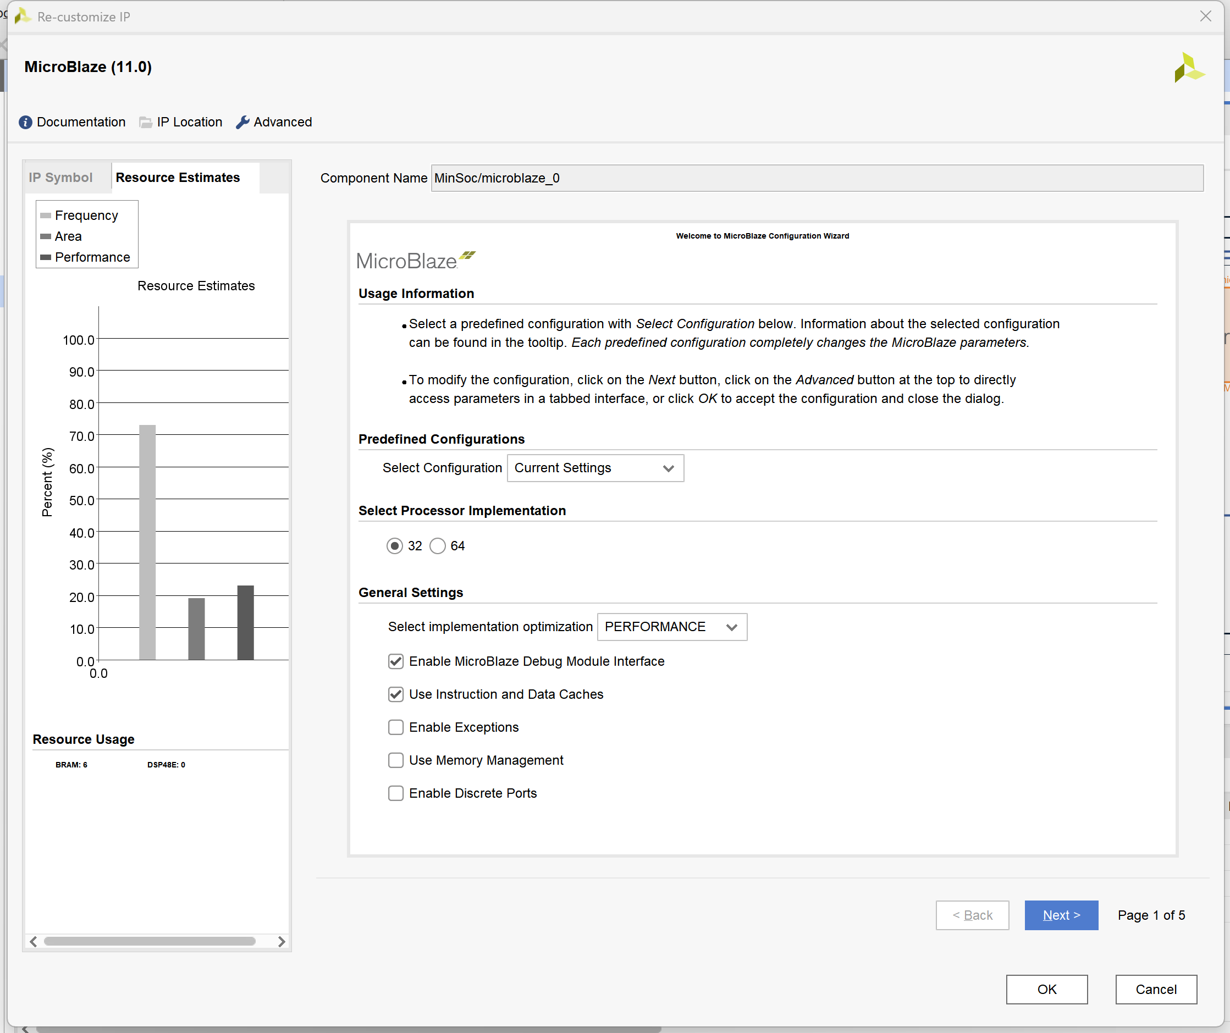The image size is (1230, 1033).
Task: Open the Documentation info icon
Action: pyautogui.click(x=25, y=123)
